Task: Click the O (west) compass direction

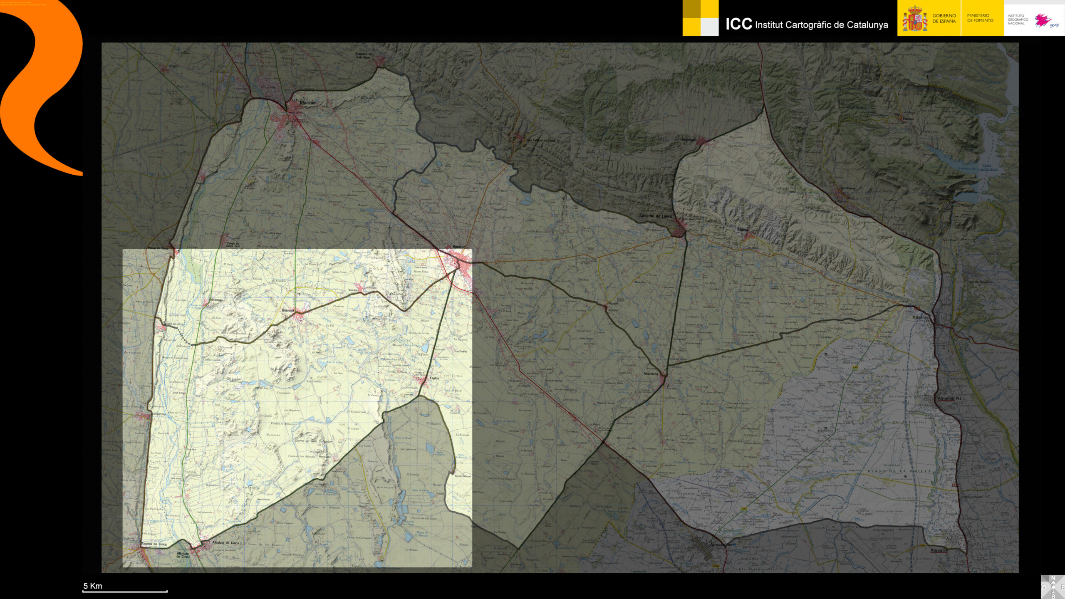Action: click(1043, 587)
